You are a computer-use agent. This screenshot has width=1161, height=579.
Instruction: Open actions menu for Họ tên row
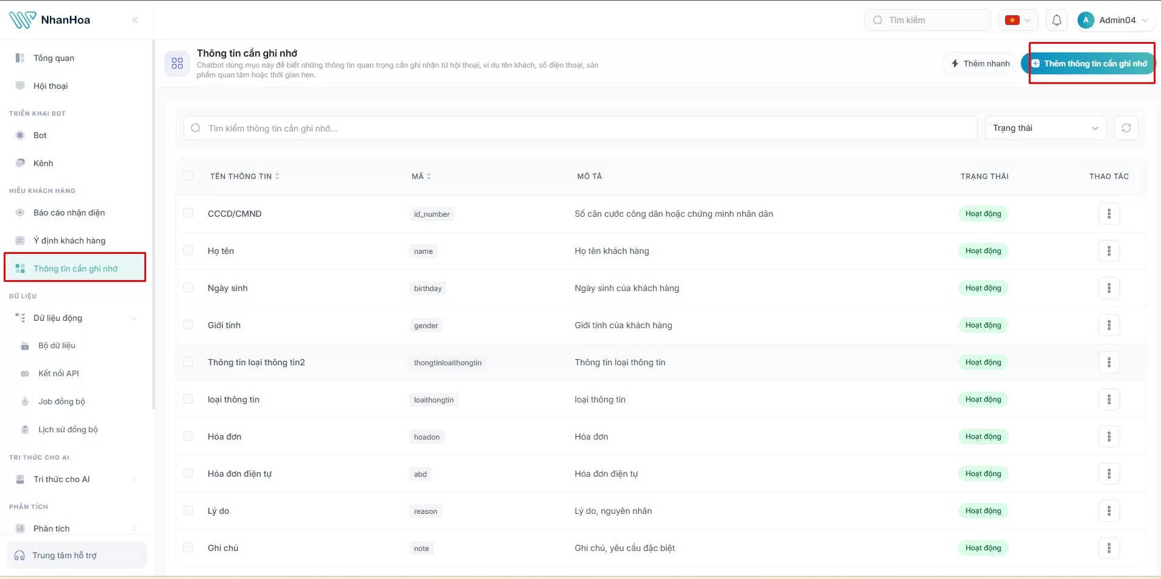(1109, 251)
